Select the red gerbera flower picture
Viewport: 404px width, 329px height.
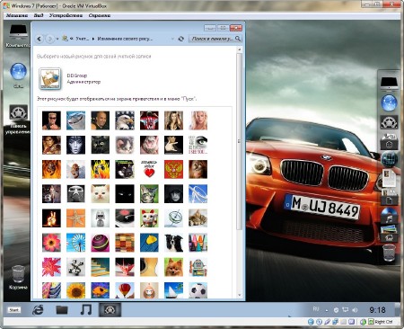coord(51,243)
